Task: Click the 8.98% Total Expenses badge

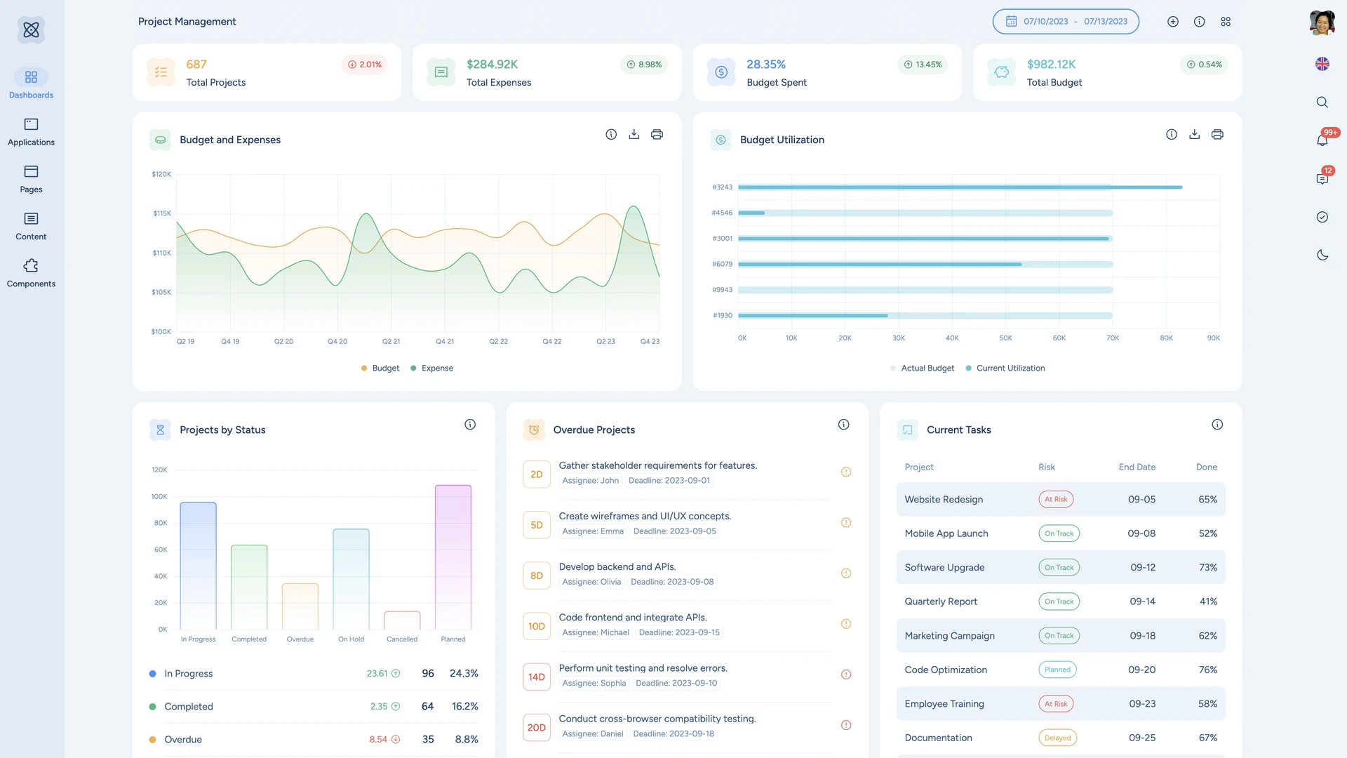Action: [644, 65]
